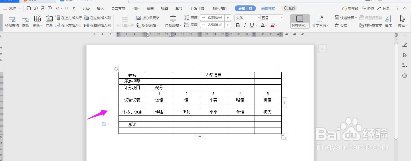The width and height of the screenshot is (411, 161).
Task: Switch to the 特色功能 tab
Action: [220, 8]
